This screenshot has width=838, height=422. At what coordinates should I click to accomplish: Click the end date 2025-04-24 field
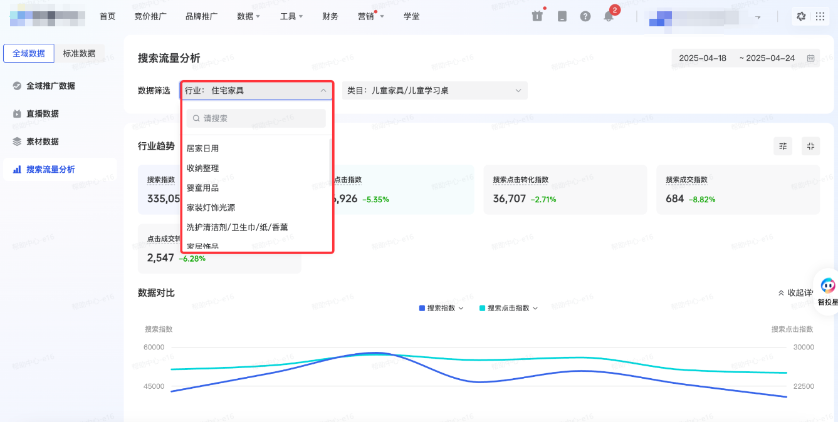tap(770, 58)
